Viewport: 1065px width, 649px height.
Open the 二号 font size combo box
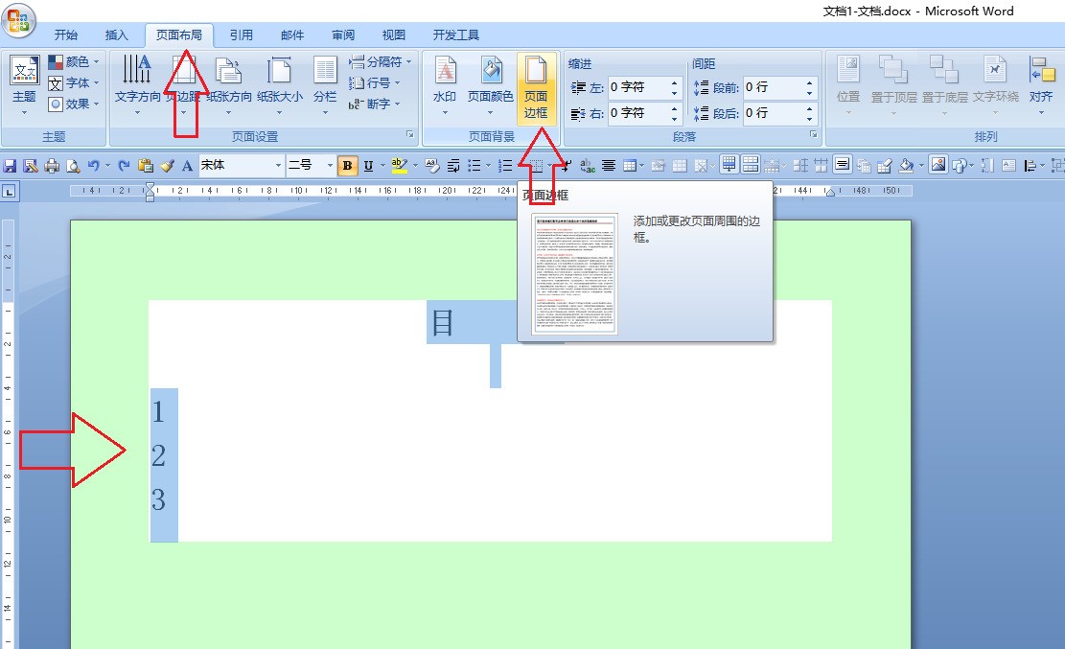tap(311, 165)
